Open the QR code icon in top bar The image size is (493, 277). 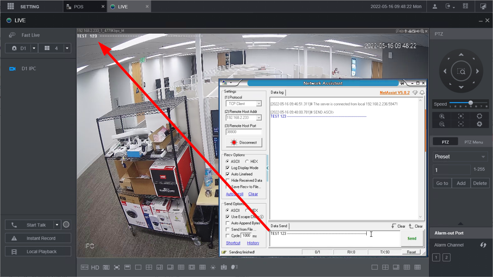pyautogui.click(x=465, y=6)
